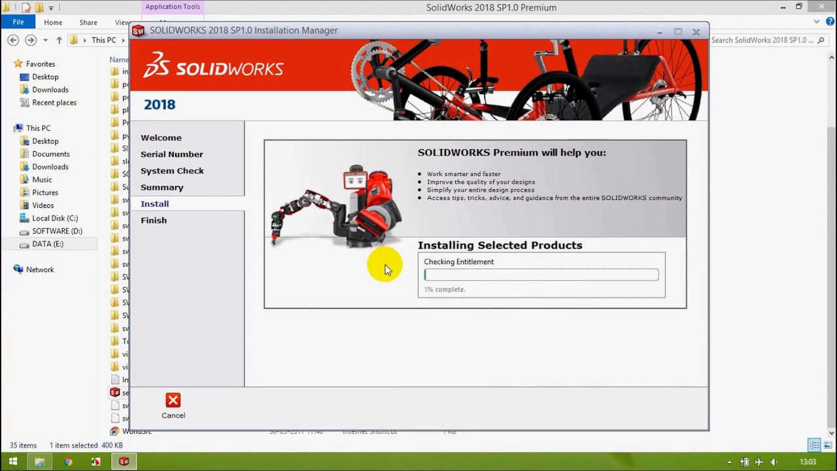The height and width of the screenshot is (471, 837).
Task: Go to the System Check step
Action: click(172, 170)
